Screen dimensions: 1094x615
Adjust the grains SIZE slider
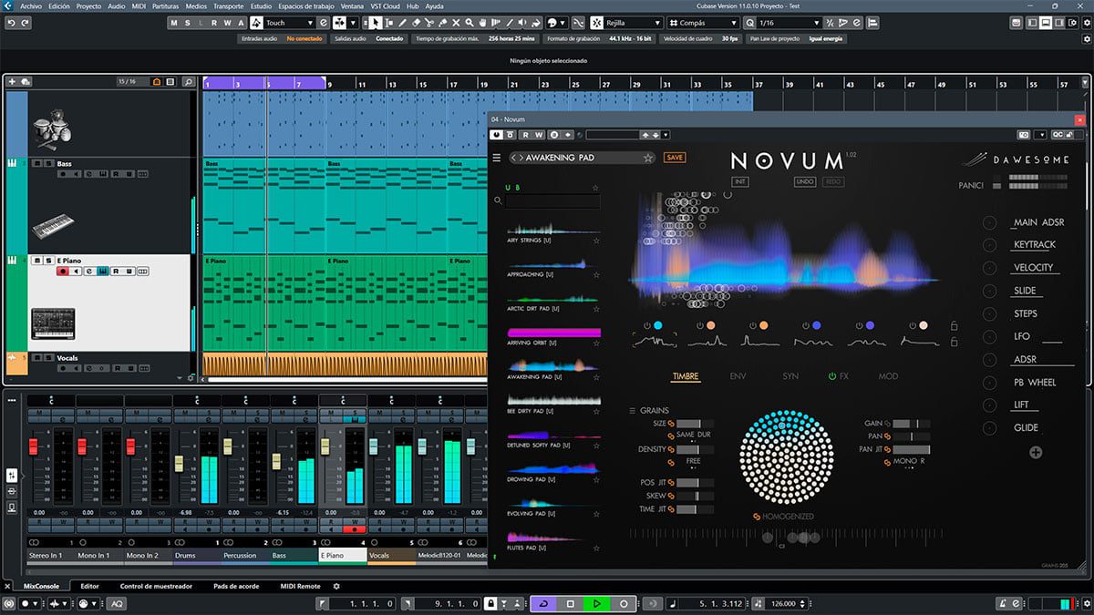tap(695, 424)
